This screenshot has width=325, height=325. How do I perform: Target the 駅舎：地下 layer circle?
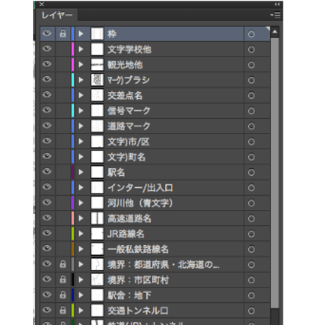(x=252, y=295)
